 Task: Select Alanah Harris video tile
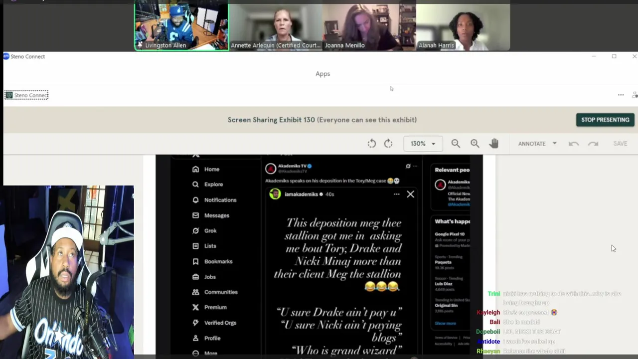463,27
